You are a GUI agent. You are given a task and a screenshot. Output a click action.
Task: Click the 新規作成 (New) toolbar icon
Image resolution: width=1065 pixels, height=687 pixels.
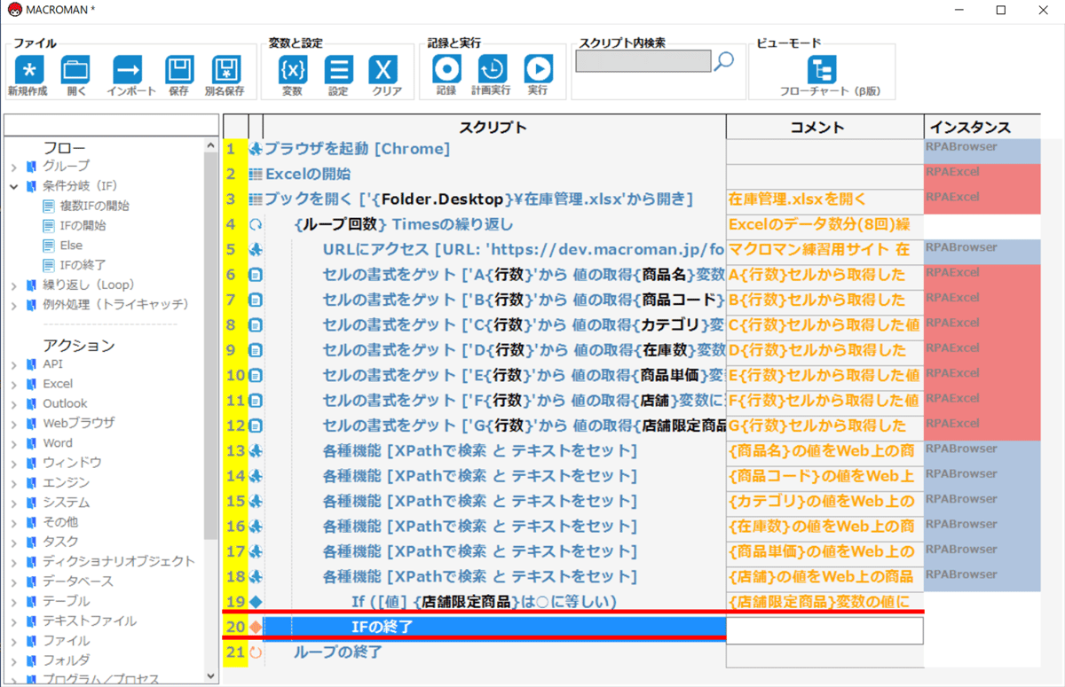[x=29, y=69]
